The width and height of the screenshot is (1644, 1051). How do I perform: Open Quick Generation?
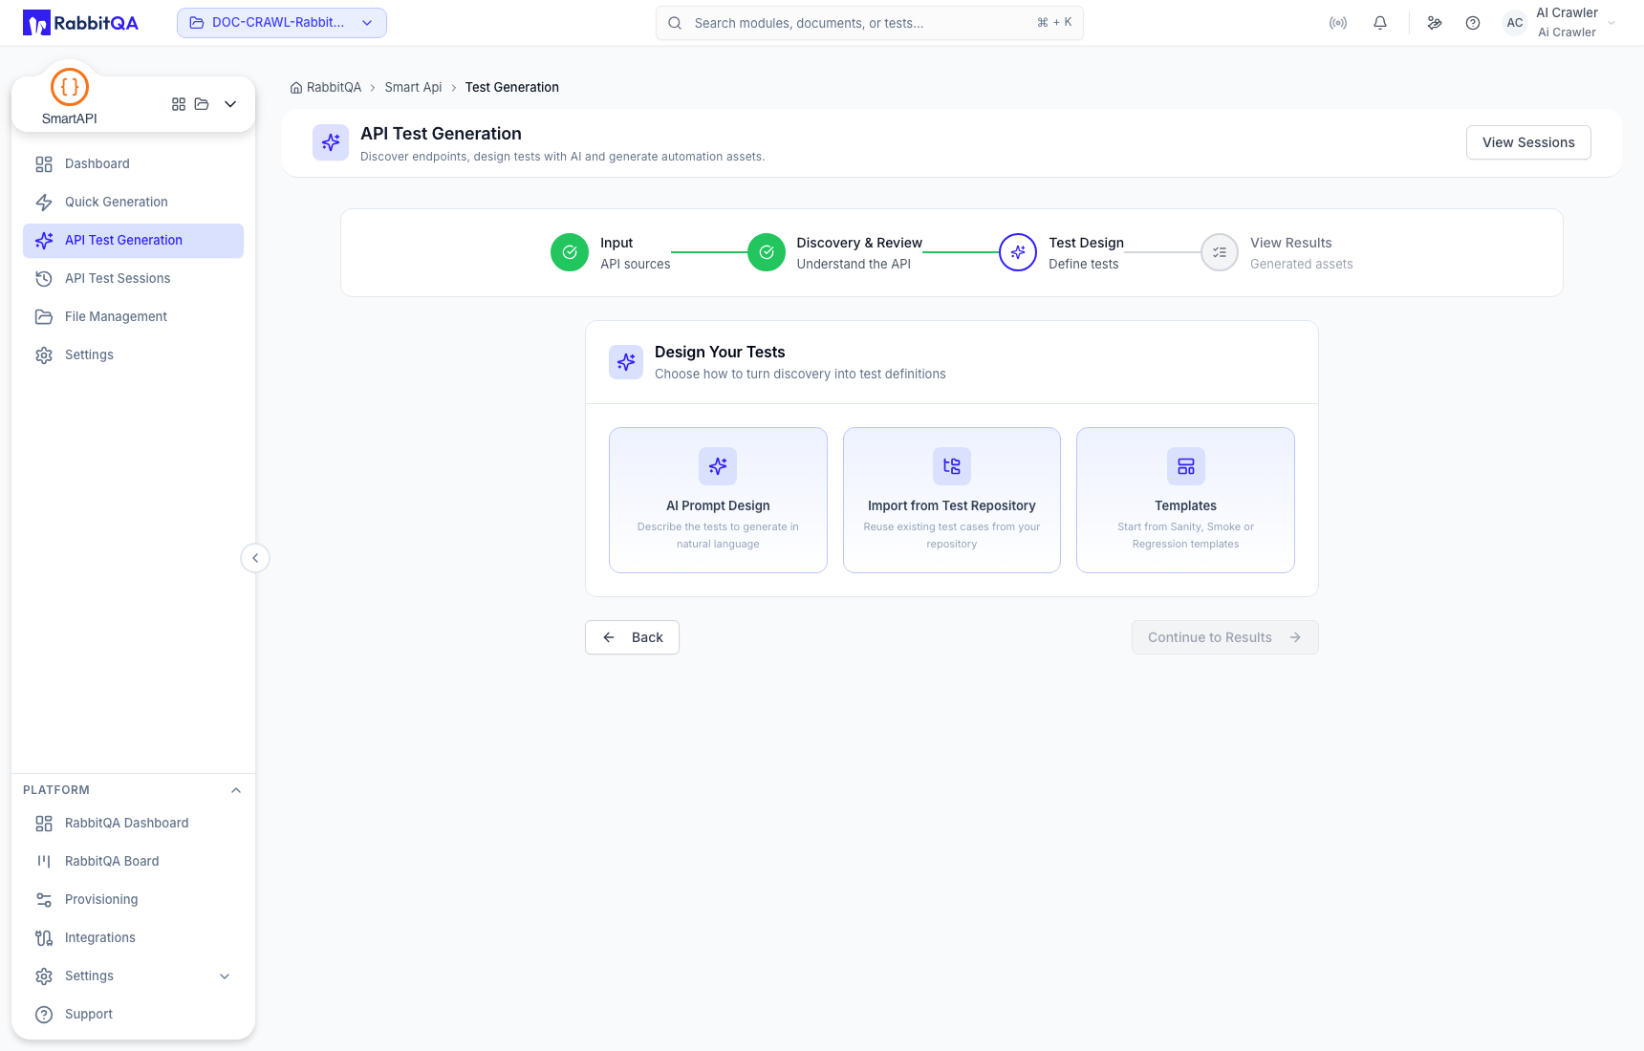[x=133, y=203]
